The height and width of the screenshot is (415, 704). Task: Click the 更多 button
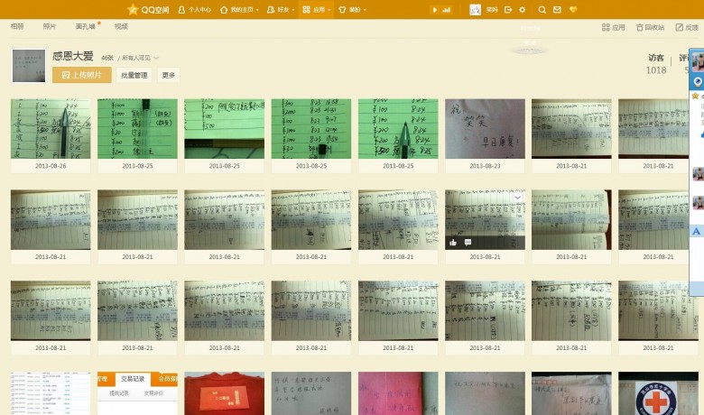tap(168, 75)
